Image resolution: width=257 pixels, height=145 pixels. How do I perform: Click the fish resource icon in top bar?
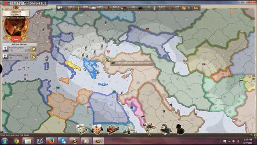pyautogui.click(x=93, y=8)
